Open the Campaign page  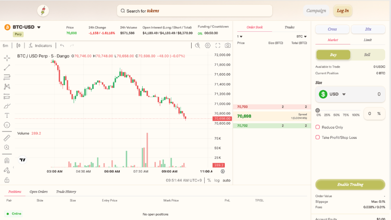(x=316, y=11)
